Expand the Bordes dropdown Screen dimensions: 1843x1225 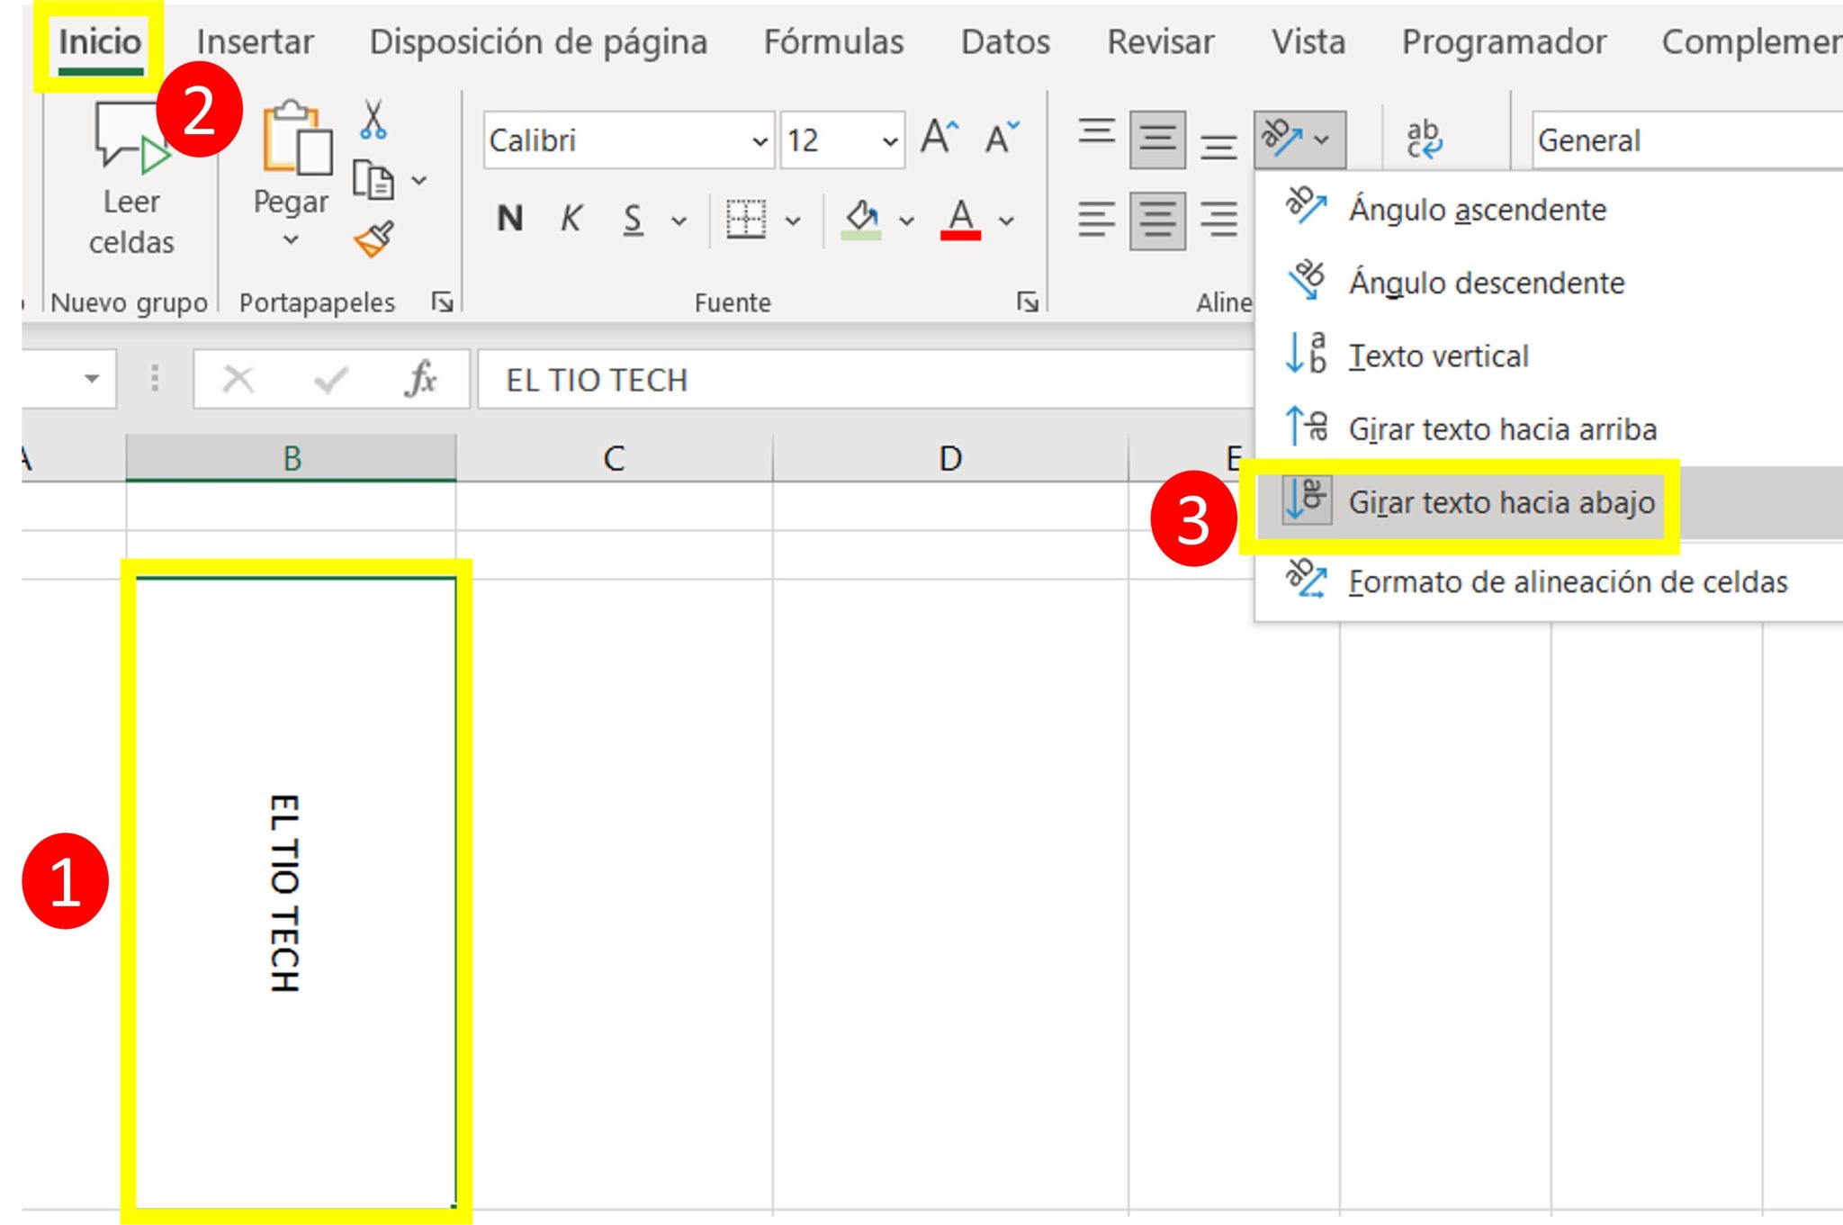(x=793, y=219)
